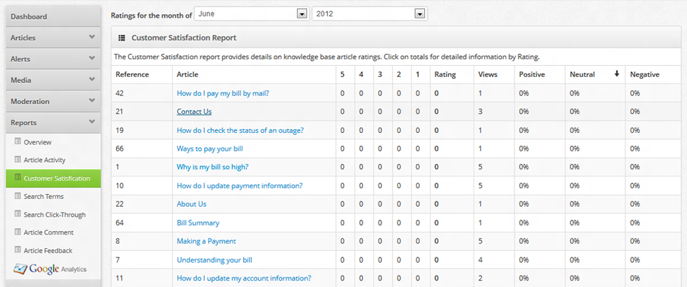This screenshot has height=287, width=687.
Task: Click the Search Click-Through list icon
Action: (18, 215)
